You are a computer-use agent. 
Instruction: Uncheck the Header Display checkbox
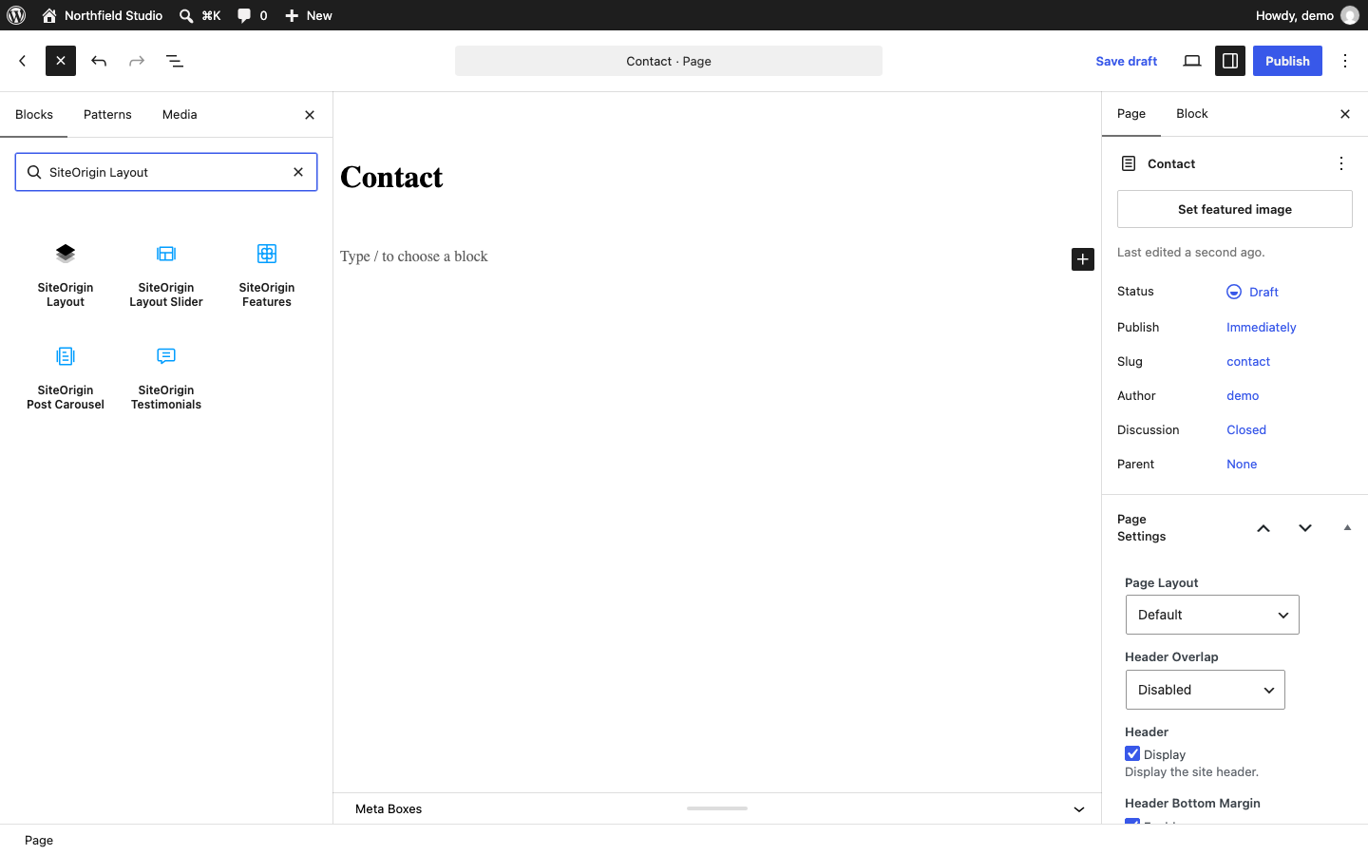1132,753
